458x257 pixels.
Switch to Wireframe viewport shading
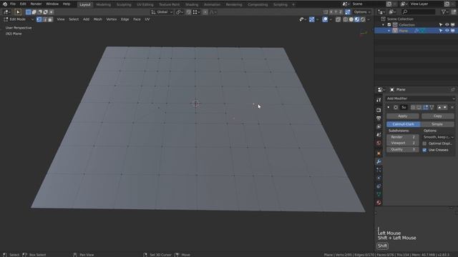(345, 19)
